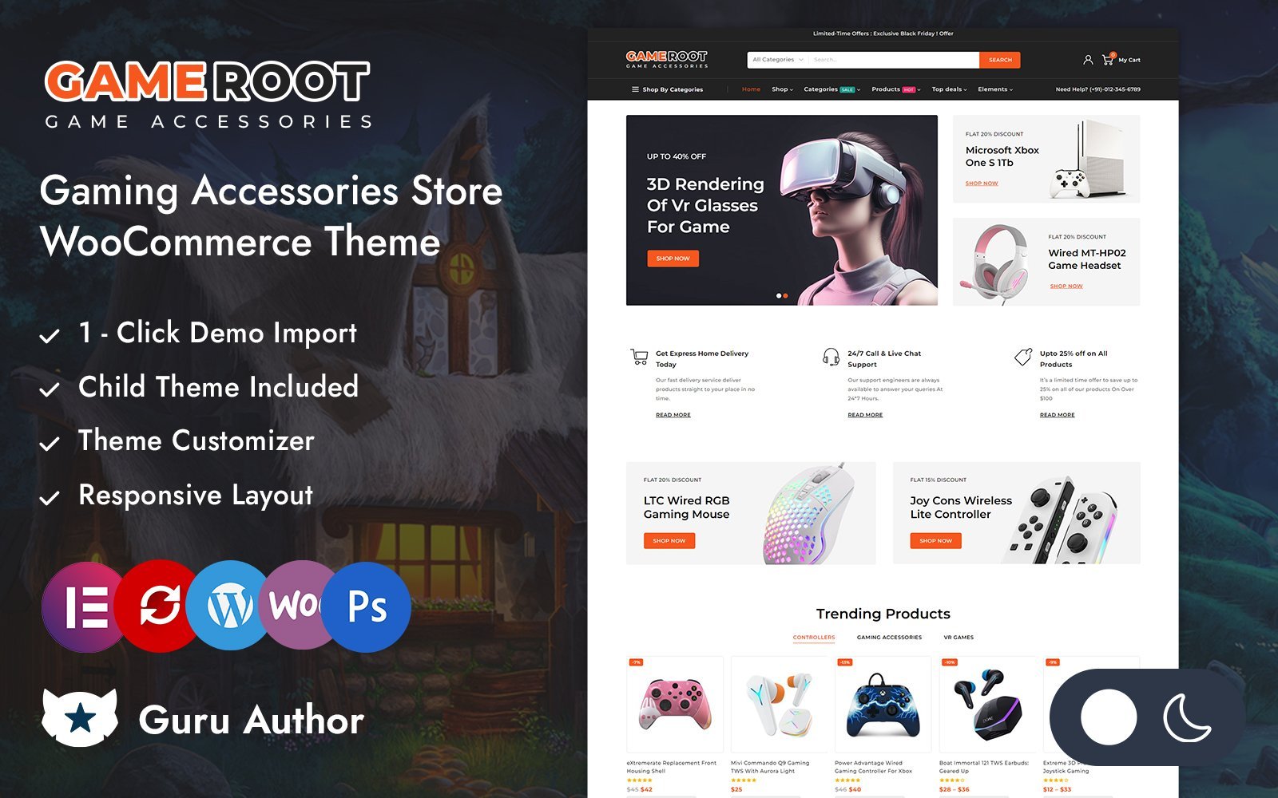Expand the Shop menu dropdown

tap(782, 89)
